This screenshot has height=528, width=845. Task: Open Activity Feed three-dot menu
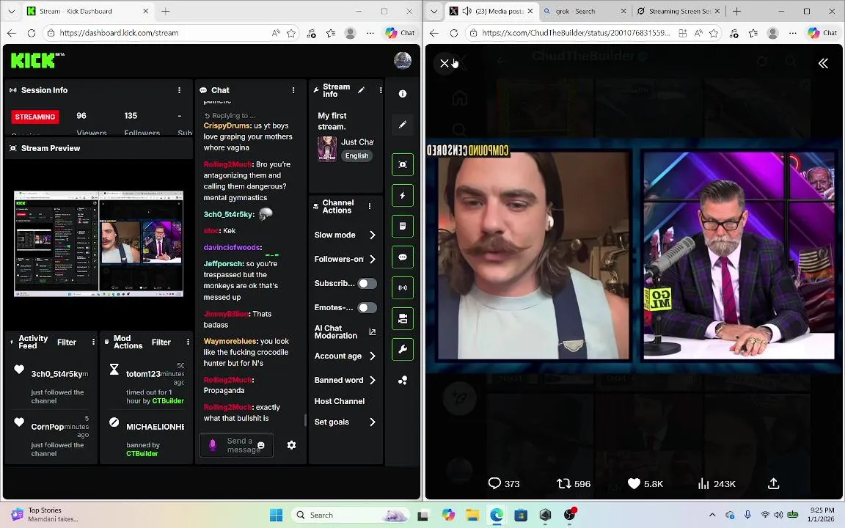(93, 342)
